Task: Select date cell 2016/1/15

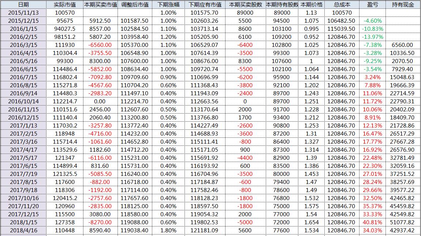Action: pyautogui.click(x=23, y=29)
